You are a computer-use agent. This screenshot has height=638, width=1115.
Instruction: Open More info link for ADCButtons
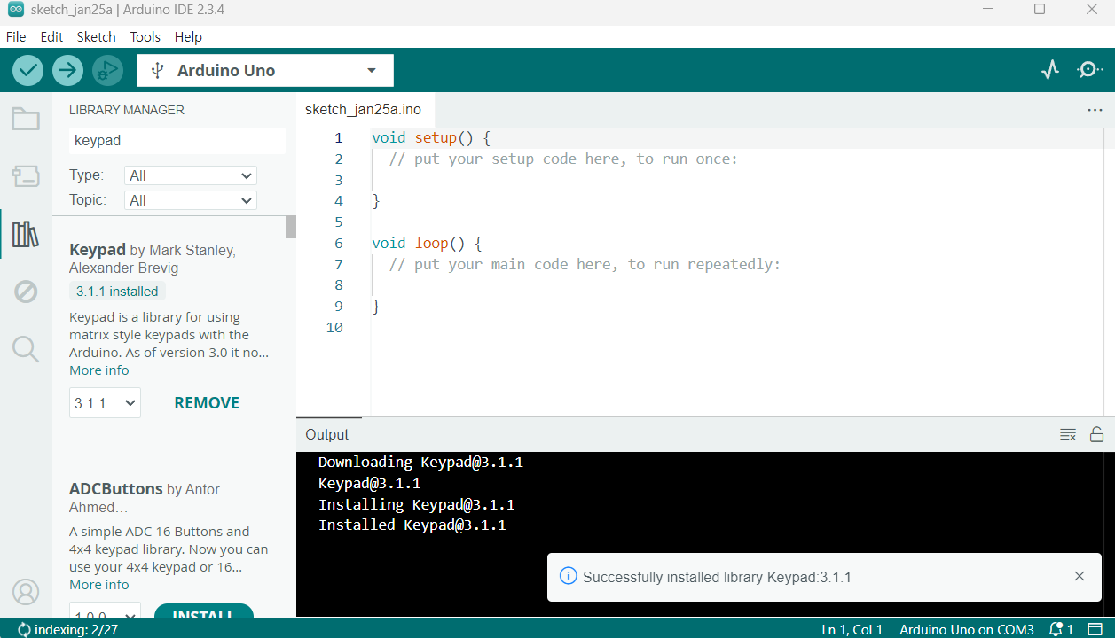99,585
